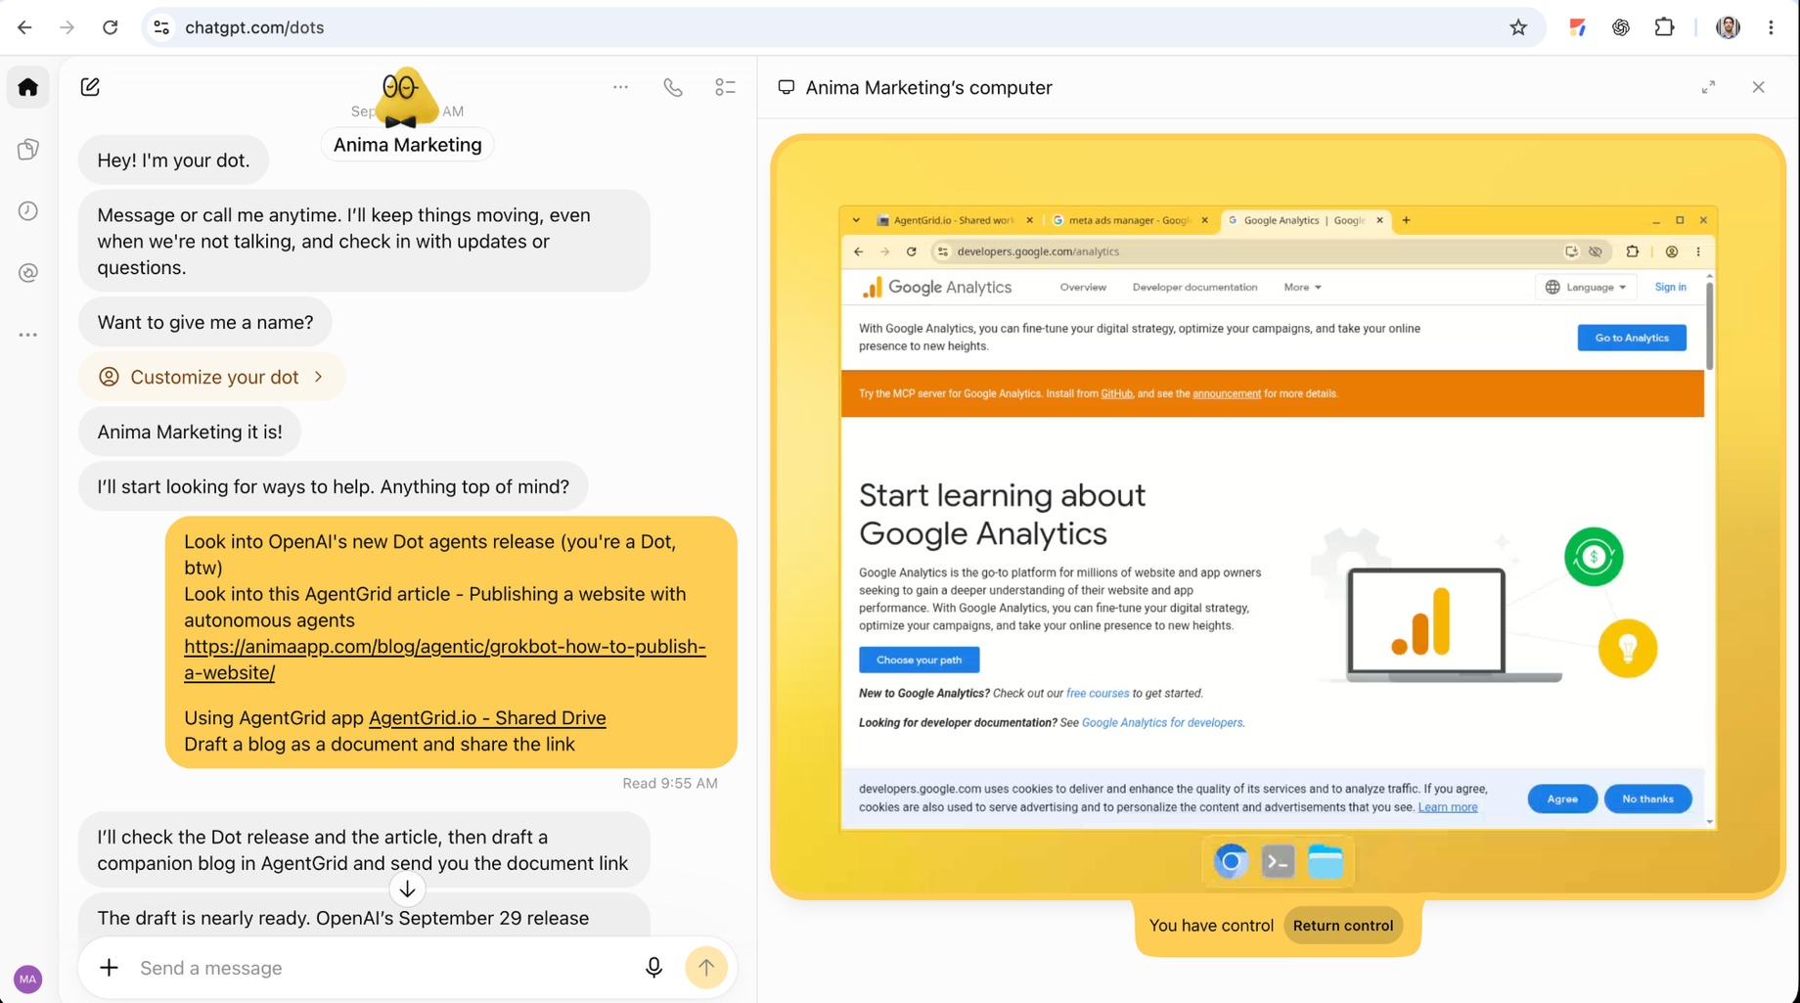Click the microphone dictation icon
Viewport: 1800px width, 1003px height.
pyautogui.click(x=653, y=968)
